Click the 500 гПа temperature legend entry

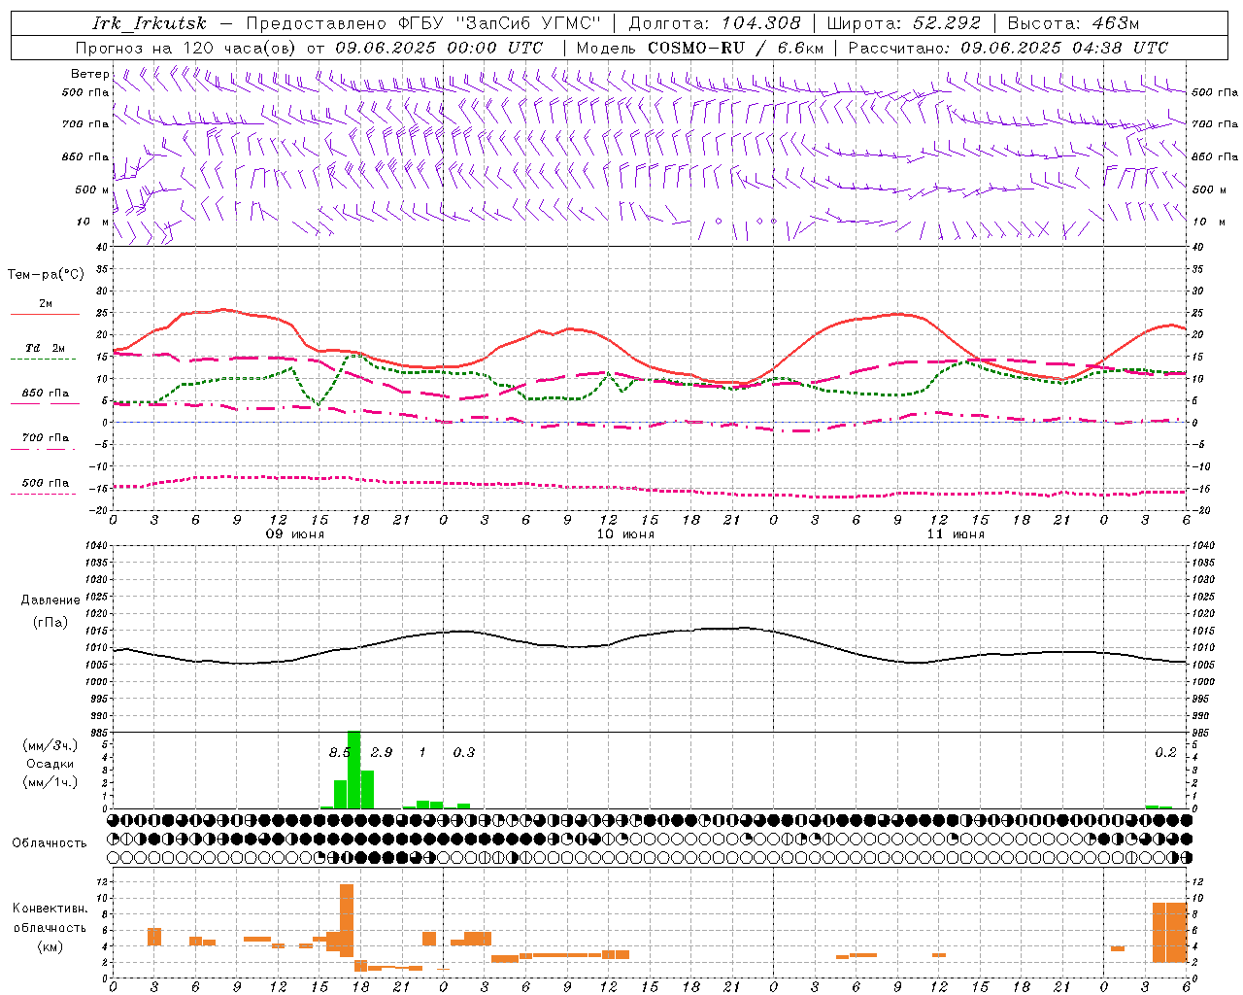click(x=45, y=483)
